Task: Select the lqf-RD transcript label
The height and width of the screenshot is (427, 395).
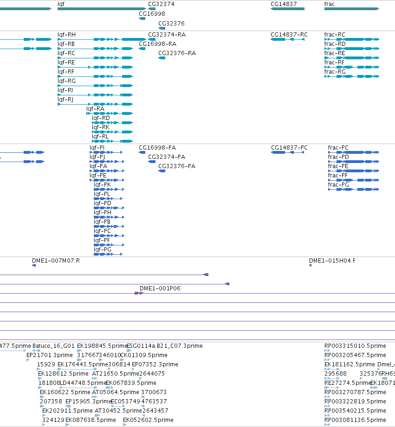Action: point(101,118)
